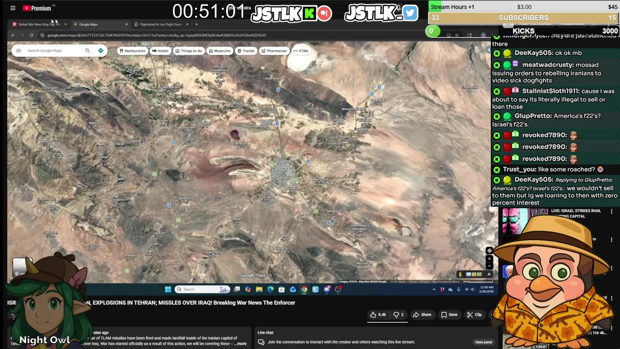
Task: Expand the description with ...more
Action: click(x=241, y=344)
